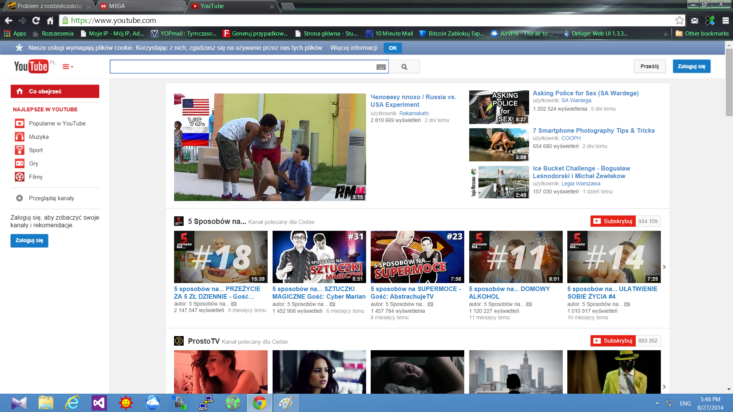Accept cookies with the OK button
Viewport: 733px width, 412px height.
click(x=393, y=48)
